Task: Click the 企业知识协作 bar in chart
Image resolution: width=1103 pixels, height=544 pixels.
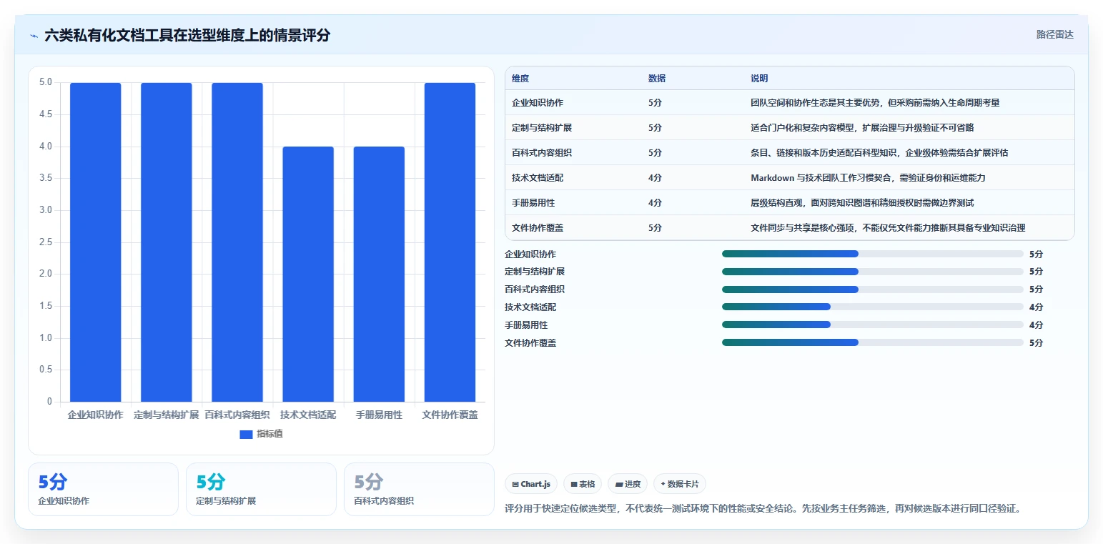Action: coord(95,242)
